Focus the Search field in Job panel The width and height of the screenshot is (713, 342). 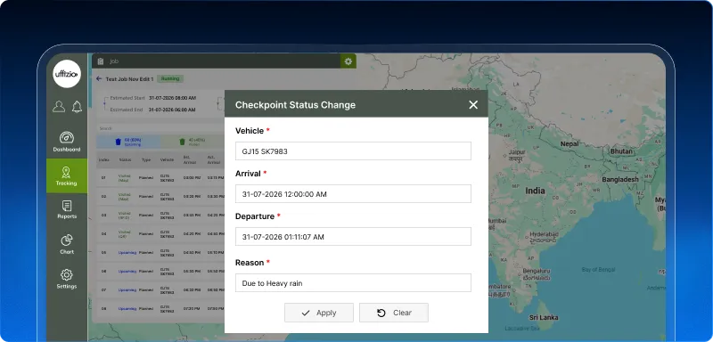[161, 128]
